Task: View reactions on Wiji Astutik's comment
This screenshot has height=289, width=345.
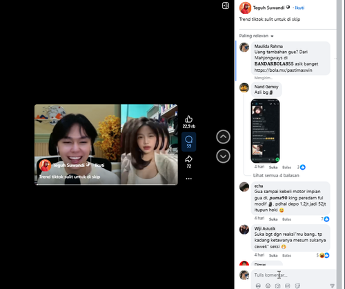Action: click(x=323, y=255)
